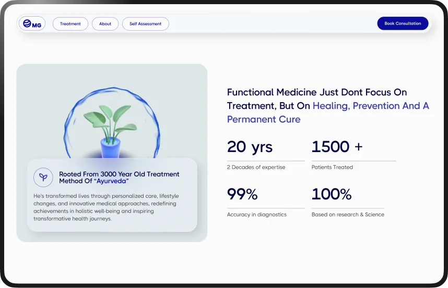448x288 pixels.
Task: Select the heading 'Rooted From 3000 Year Old Treatment'
Action: 119,174
